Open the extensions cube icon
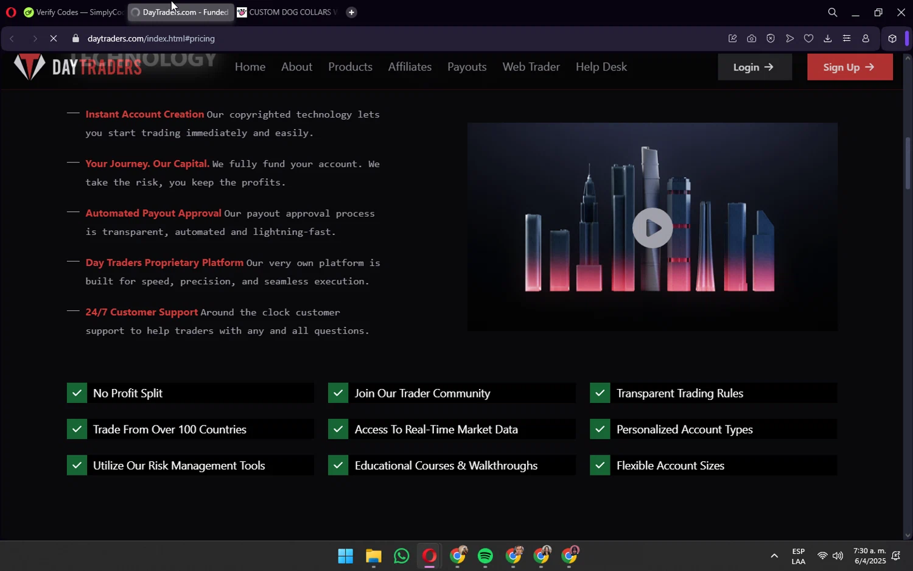Screen dimensions: 913x571 [892, 38]
